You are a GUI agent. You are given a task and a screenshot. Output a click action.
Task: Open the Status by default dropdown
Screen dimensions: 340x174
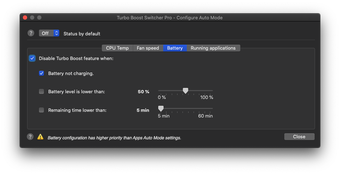[x=49, y=33]
